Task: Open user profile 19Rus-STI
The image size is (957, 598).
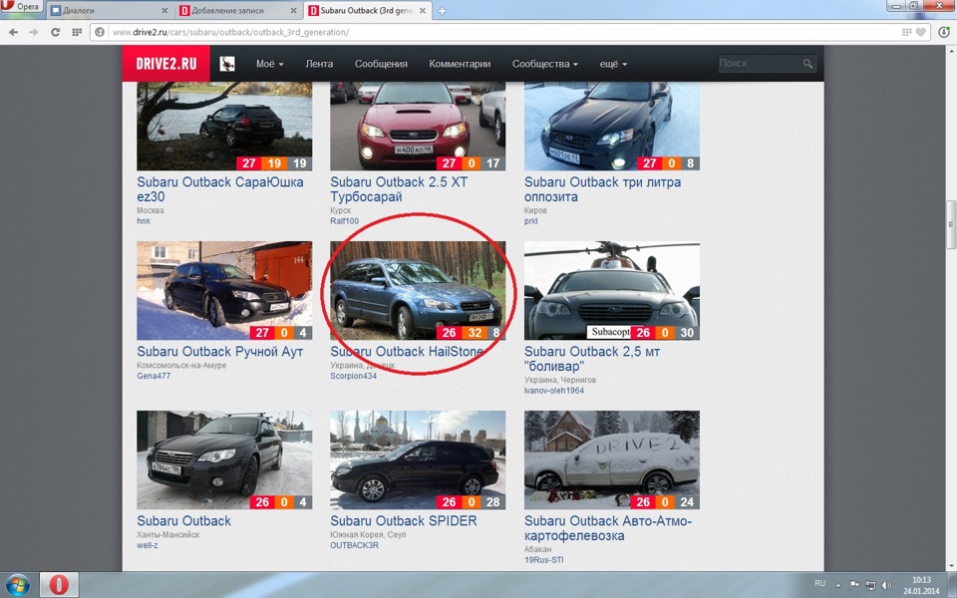Action: (x=544, y=560)
